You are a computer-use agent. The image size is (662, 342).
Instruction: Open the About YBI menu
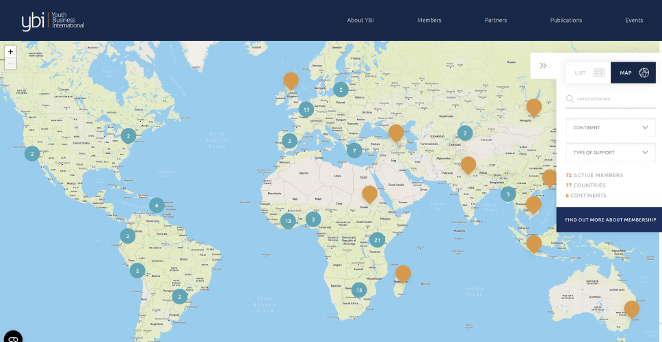pos(360,21)
